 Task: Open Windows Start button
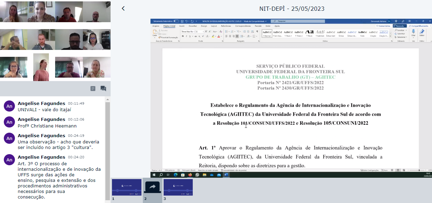coord(154,175)
